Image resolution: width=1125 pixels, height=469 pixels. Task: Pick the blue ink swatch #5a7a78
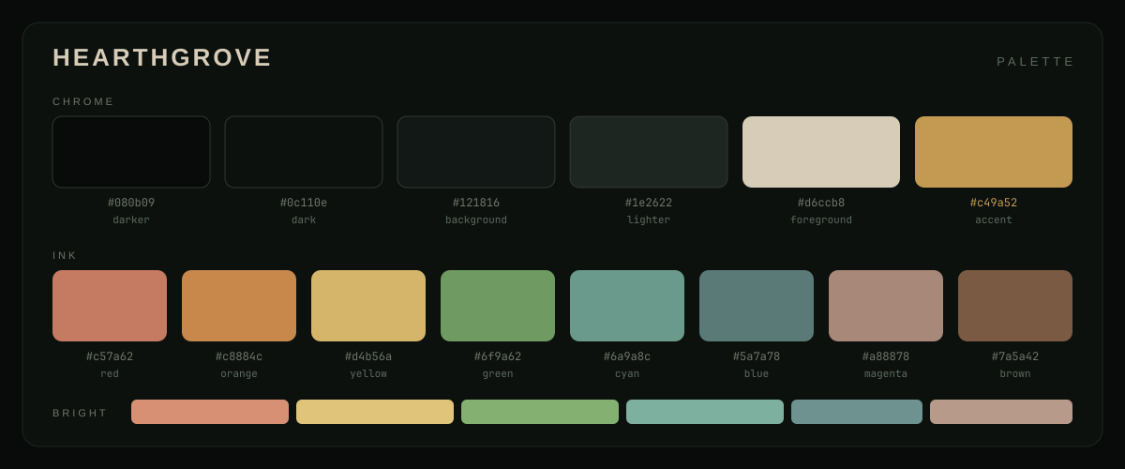coord(757,306)
